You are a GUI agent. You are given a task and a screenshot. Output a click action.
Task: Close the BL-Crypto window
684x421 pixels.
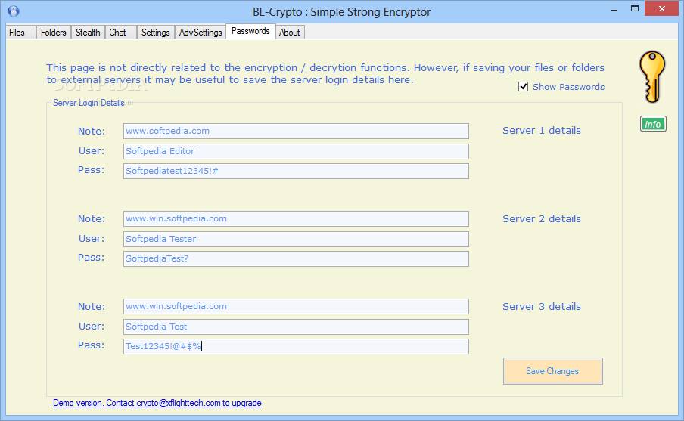[x=662, y=9]
